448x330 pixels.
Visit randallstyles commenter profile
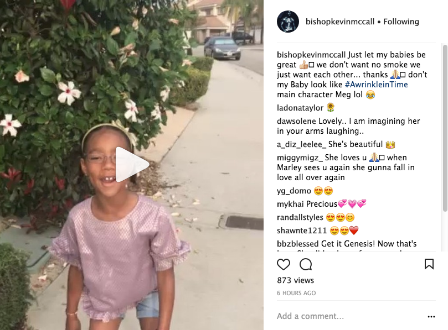300,217
